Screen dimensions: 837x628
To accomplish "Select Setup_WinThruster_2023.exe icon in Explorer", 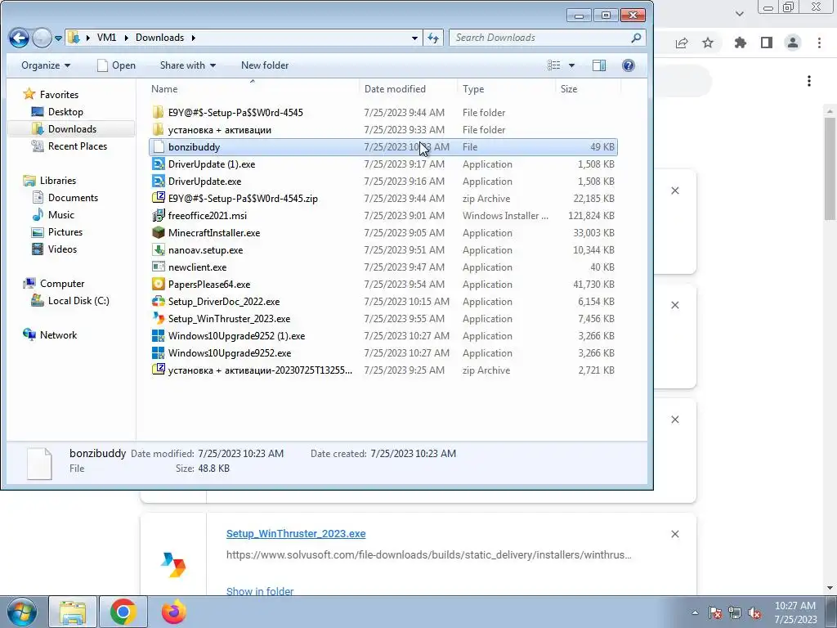I will coord(158,318).
